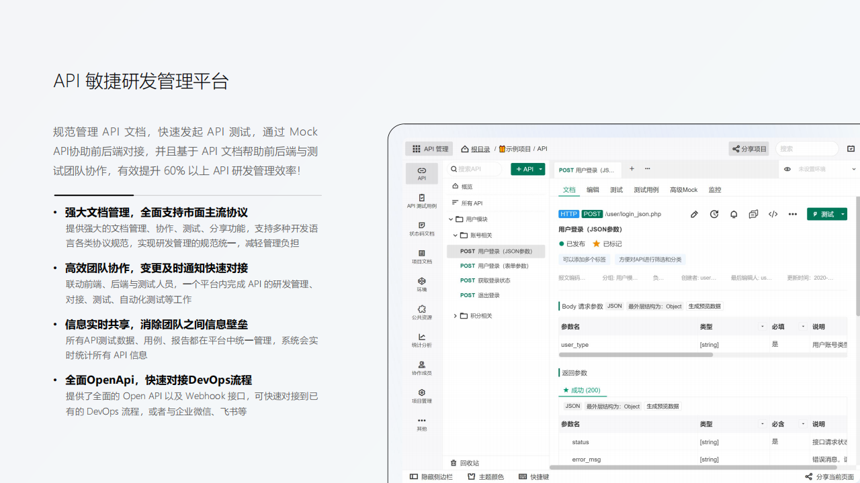
Task: Click the pencil edit icon for the API
Action: 694,214
